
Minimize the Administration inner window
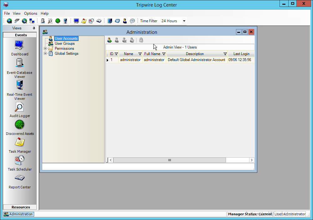[x=239, y=32]
